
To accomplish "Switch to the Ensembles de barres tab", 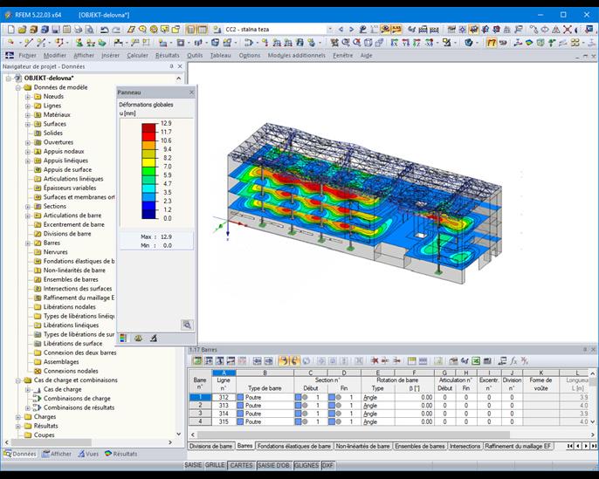I will 419,446.
